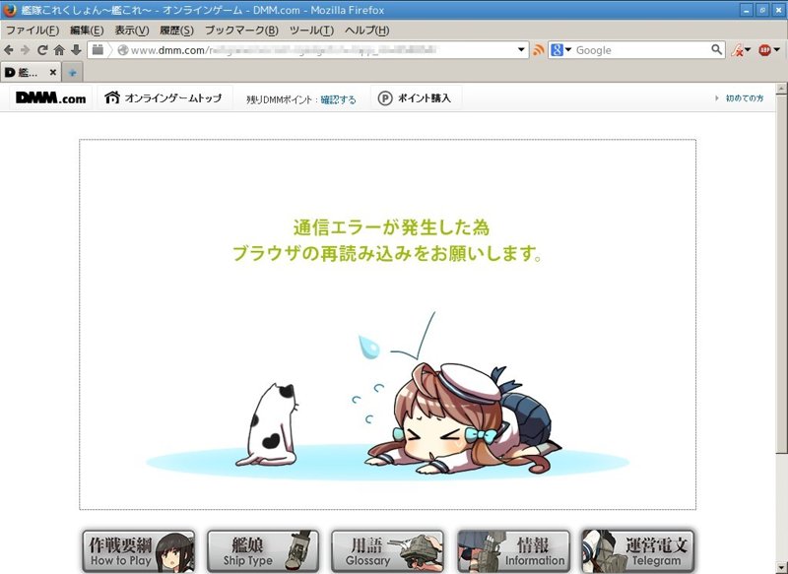Open the ファイル(F) menu
This screenshot has width=788, height=574.
(33, 31)
